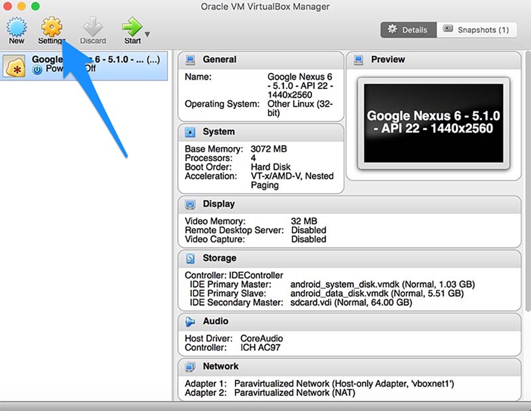Screen dimensions: 531x411
Task: Open the Audio section header
Action: click(350, 322)
